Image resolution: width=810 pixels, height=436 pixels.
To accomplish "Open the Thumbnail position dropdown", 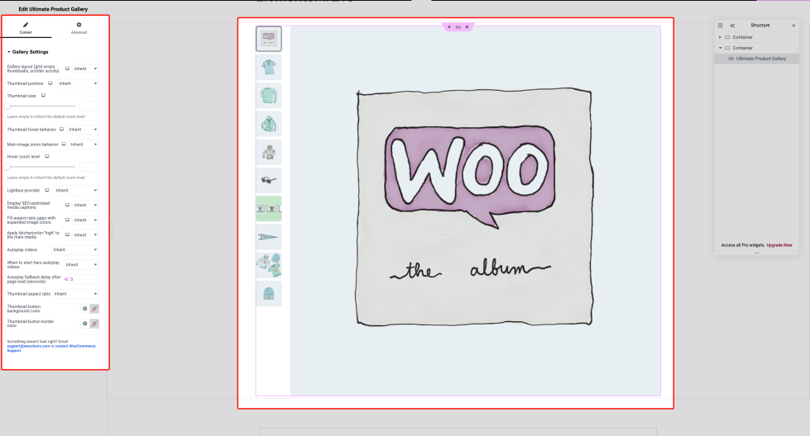I will pyautogui.click(x=78, y=83).
